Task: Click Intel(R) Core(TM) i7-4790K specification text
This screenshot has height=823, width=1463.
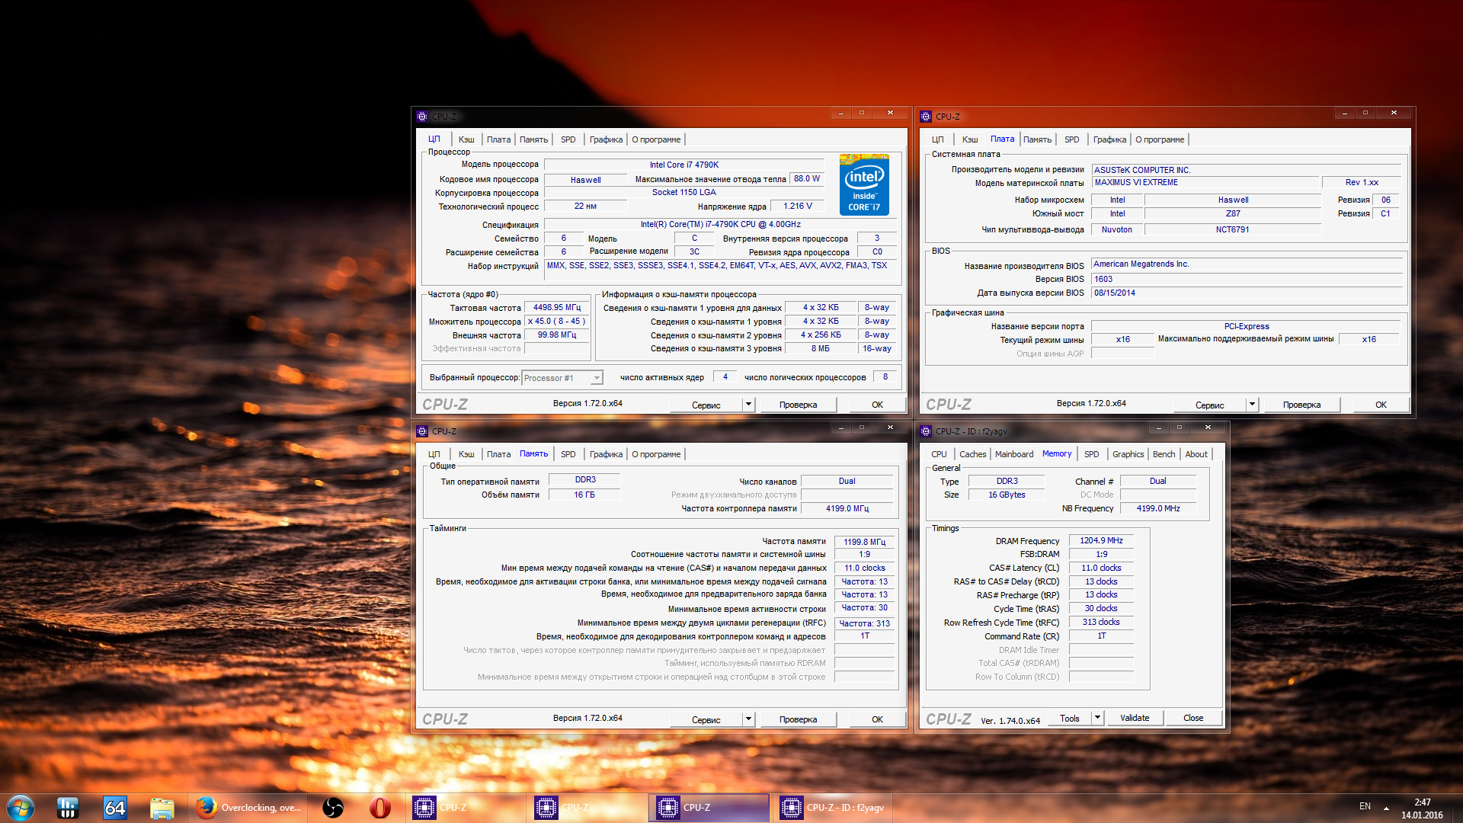Action: (720, 225)
